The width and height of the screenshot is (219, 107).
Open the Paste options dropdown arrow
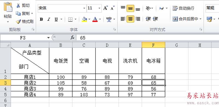click(8, 22)
